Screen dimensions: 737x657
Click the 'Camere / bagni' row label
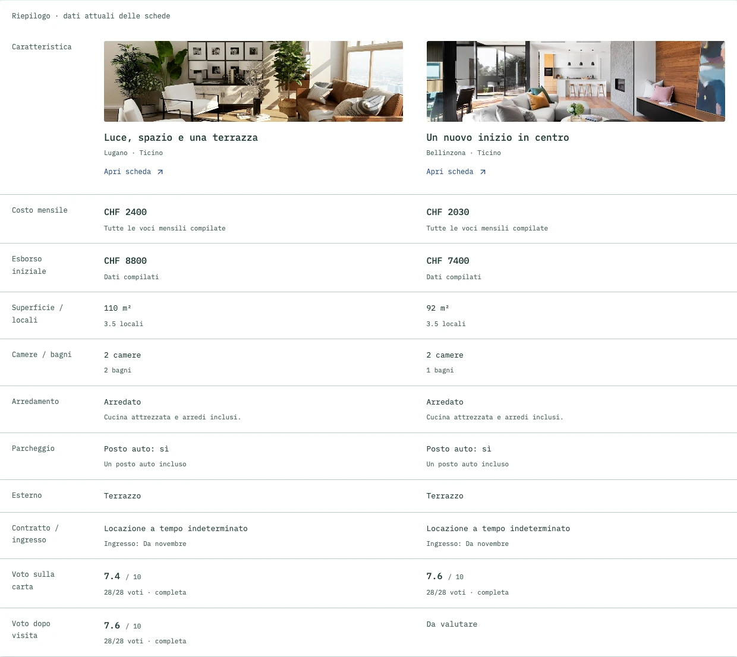click(x=42, y=355)
